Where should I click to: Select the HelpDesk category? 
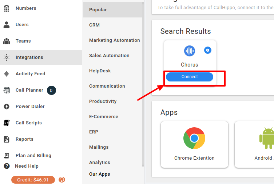pos(100,71)
